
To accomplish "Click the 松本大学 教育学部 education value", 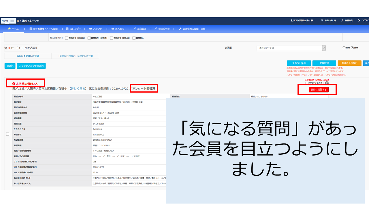I will click(x=117, y=102).
